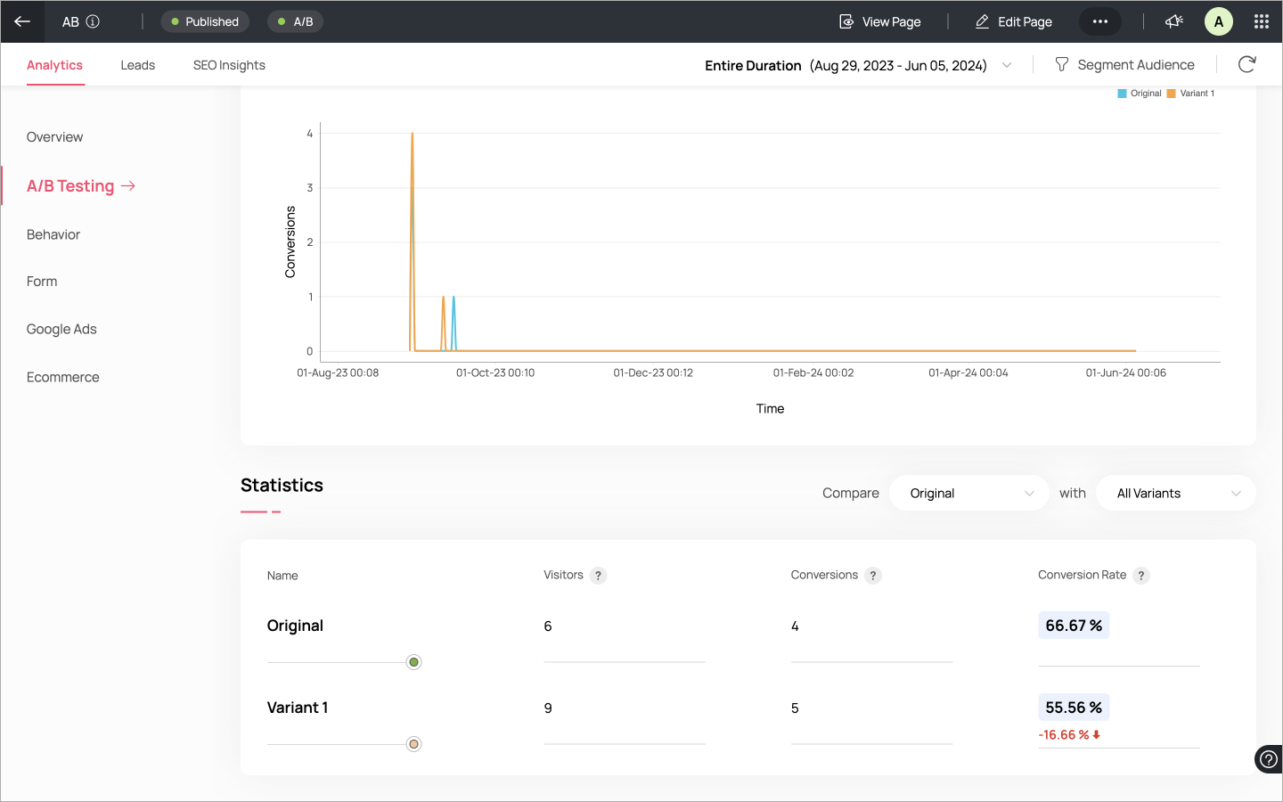The width and height of the screenshot is (1283, 802).
Task: Go to Behavior in the sidebar
Action: [x=53, y=234]
